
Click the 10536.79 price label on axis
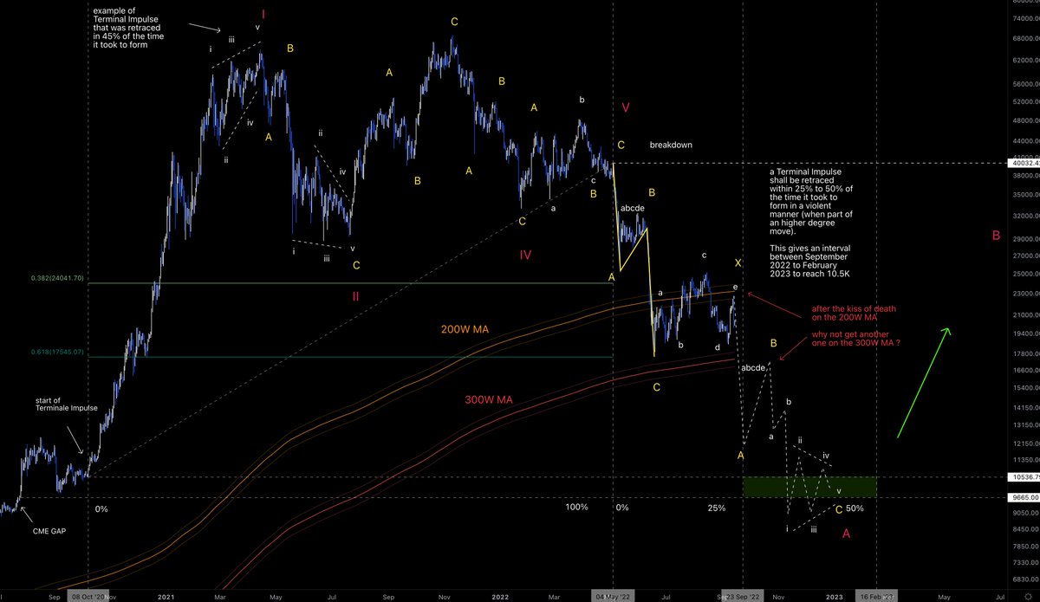coord(1024,476)
